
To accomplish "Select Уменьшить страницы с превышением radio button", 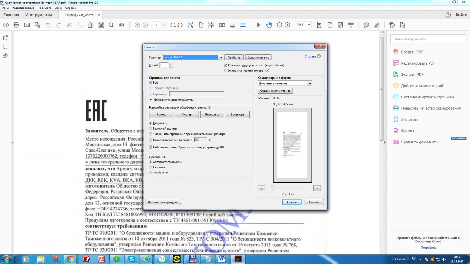I will coord(151,134).
